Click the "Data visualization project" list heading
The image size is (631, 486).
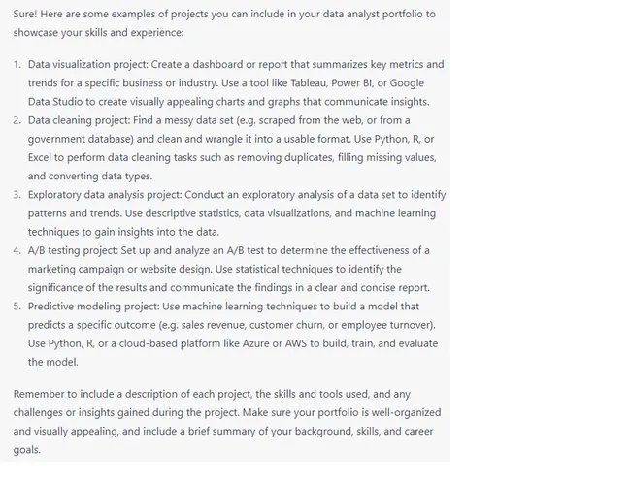tap(95, 64)
